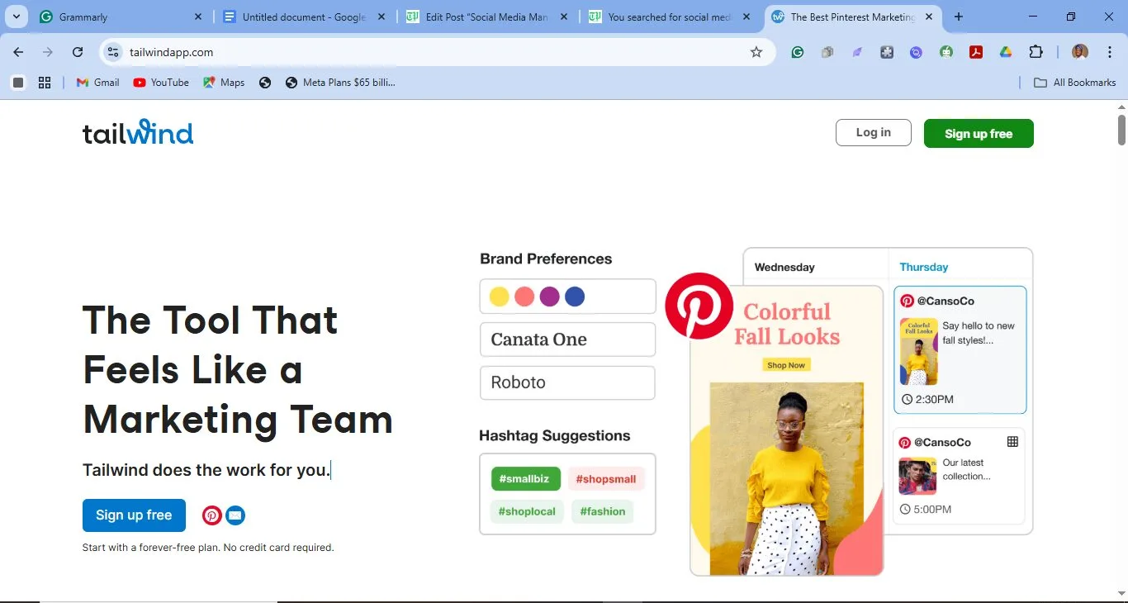Click the red Adobe Acrobat extension icon

click(976, 52)
